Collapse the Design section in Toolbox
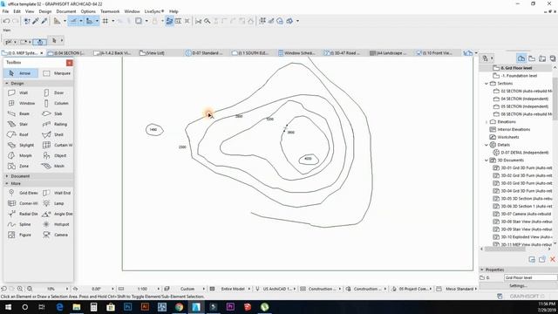The width and height of the screenshot is (558, 314). pos(7,84)
